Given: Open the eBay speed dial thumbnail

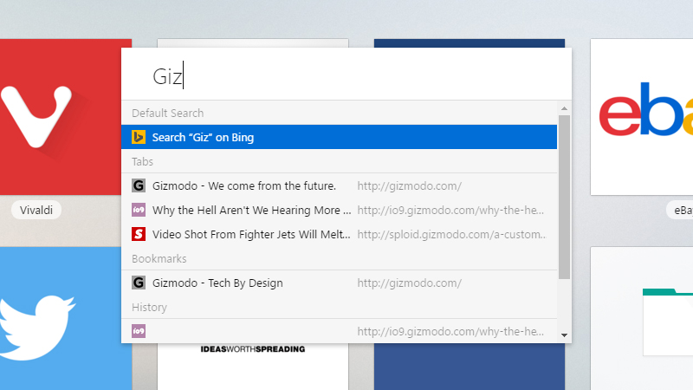Looking at the screenshot, I should 642,117.
